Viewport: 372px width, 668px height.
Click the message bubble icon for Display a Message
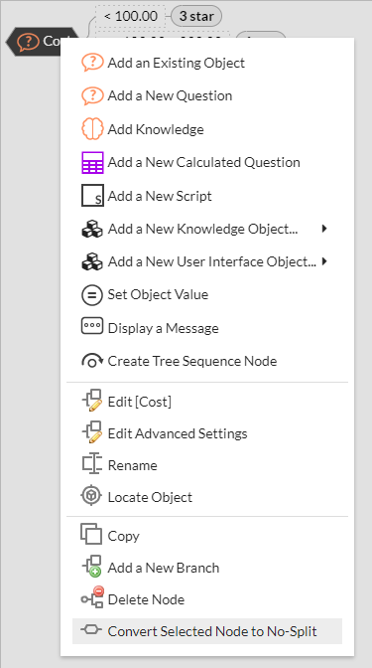point(92,327)
